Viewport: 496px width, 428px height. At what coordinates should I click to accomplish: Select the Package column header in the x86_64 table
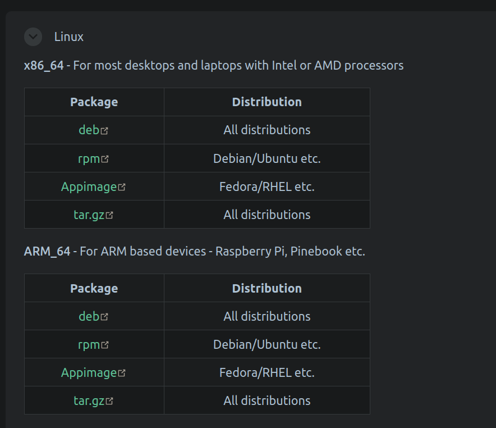click(93, 102)
